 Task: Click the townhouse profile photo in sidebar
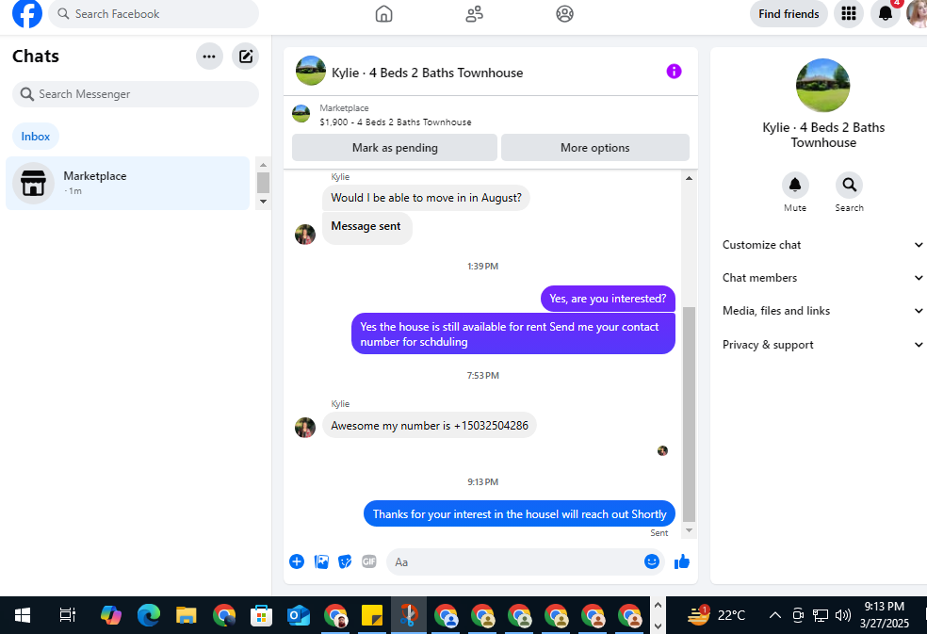click(x=823, y=85)
